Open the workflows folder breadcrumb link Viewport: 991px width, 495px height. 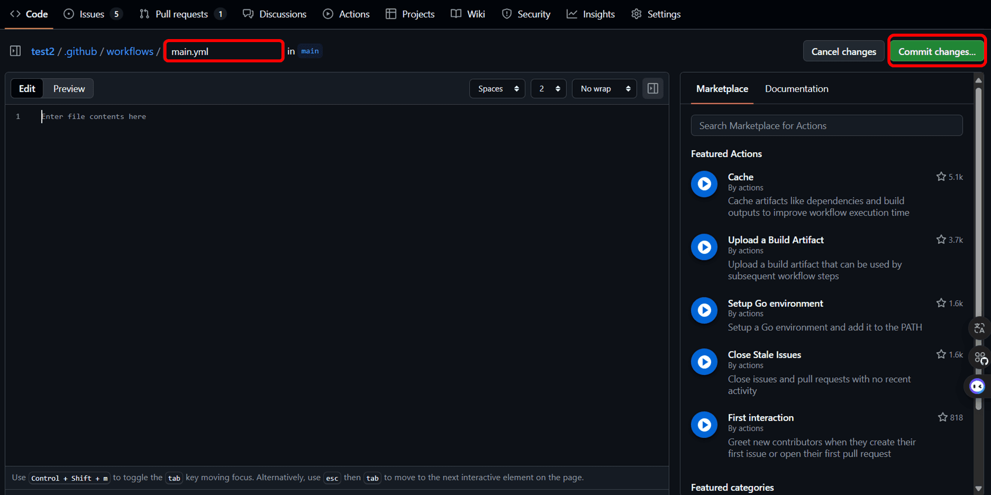tap(130, 51)
